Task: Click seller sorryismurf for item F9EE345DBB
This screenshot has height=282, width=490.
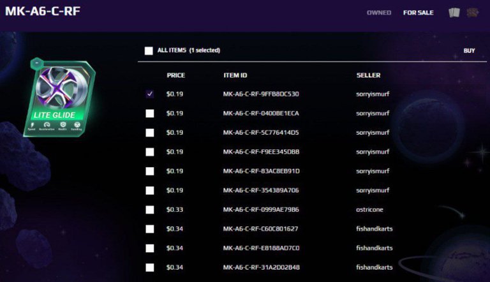Action: coord(373,152)
